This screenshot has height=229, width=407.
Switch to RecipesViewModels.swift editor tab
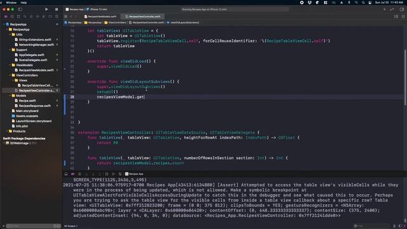(x=100, y=17)
